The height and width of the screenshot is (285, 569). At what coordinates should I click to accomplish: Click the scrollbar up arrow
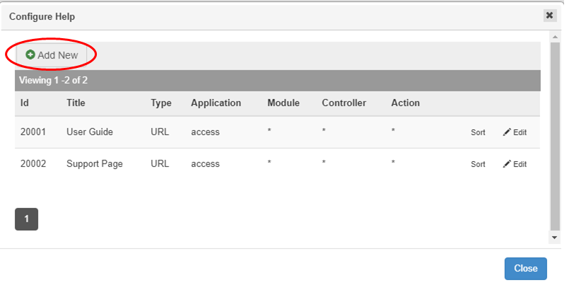pos(555,35)
